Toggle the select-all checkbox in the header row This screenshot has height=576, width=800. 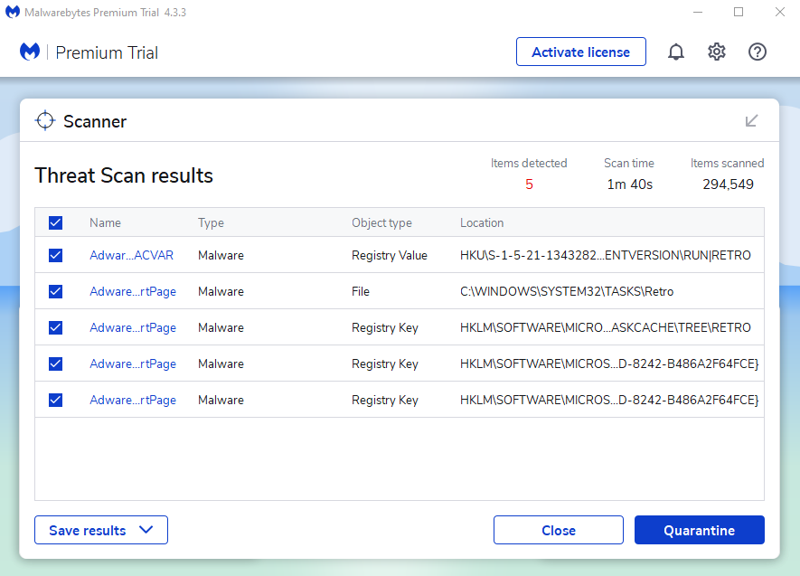tap(56, 222)
